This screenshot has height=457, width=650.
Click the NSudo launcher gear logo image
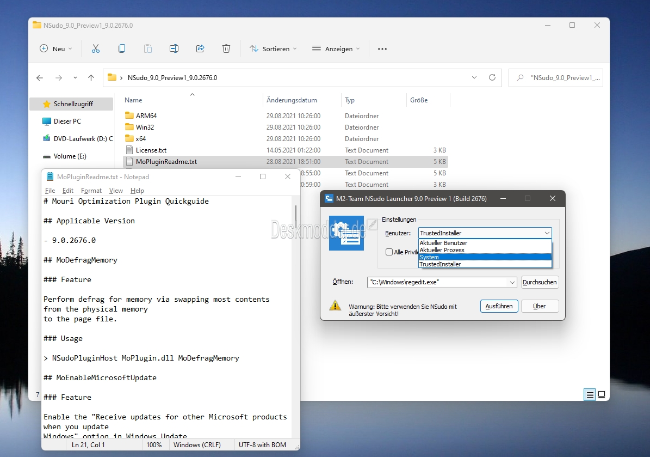click(x=346, y=233)
